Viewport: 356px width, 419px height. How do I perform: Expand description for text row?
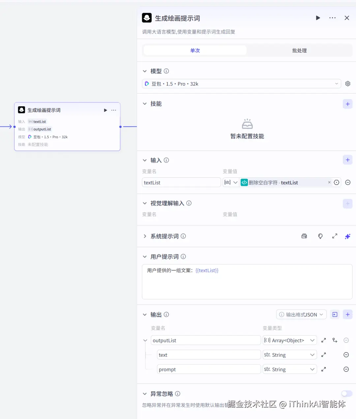click(324, 355)
